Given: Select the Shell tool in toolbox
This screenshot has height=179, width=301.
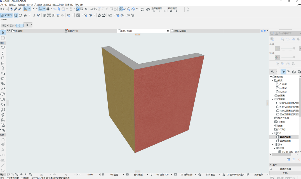Looking at the screenshot, I should click(3, 99).
